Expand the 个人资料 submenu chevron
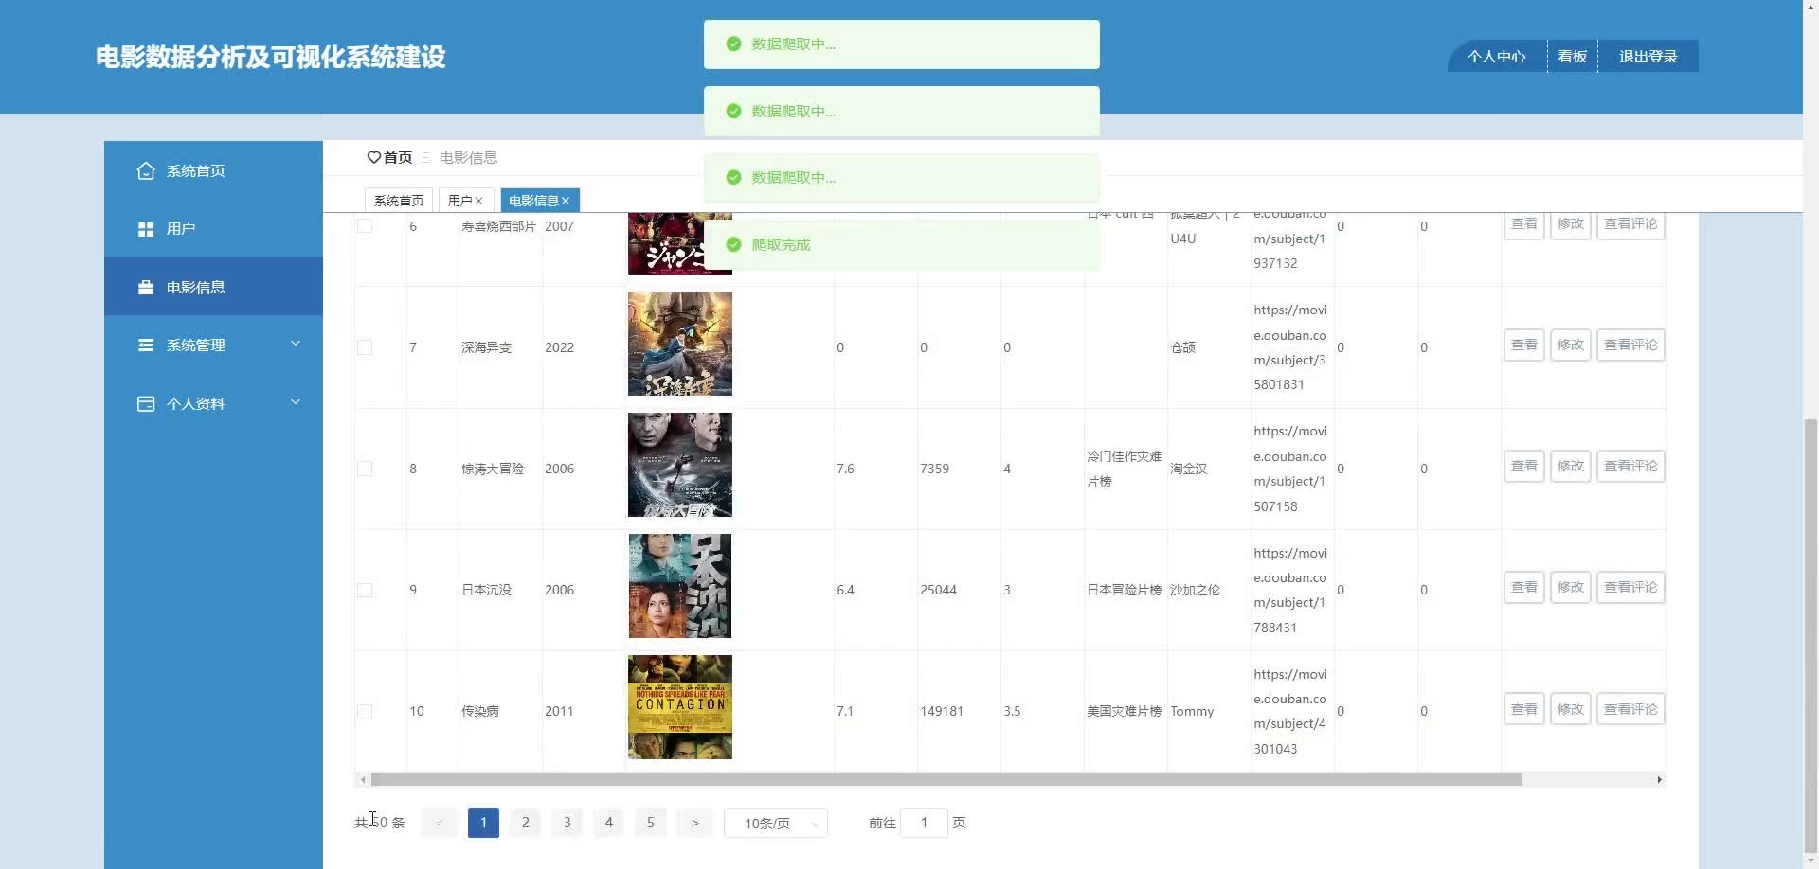This screenshot has height=869, width=1819. click(x=296, y=402)
